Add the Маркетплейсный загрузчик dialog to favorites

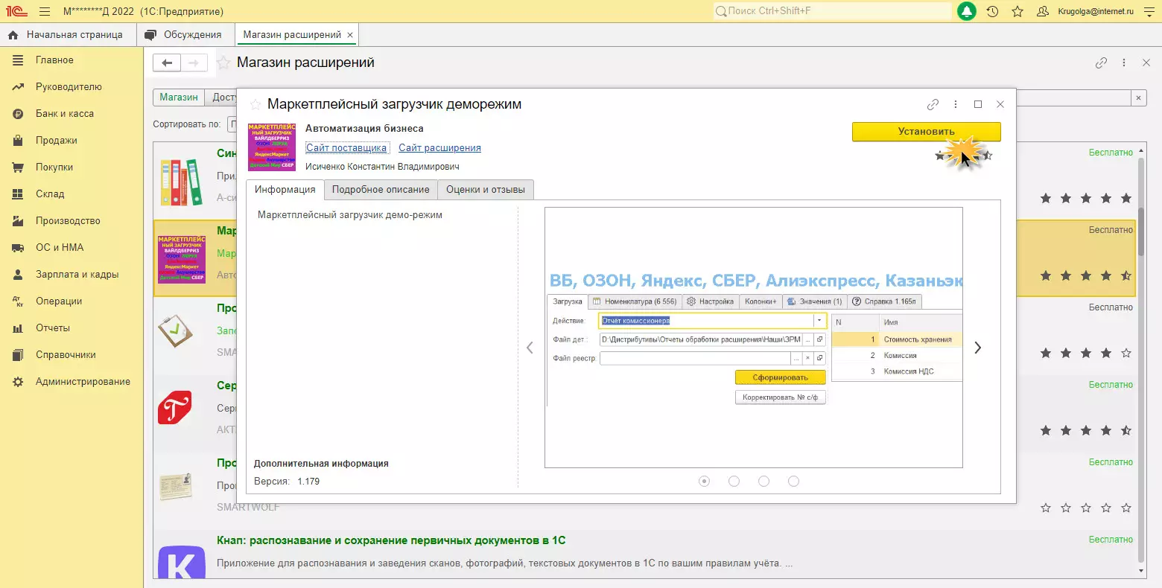click(255, 105)
